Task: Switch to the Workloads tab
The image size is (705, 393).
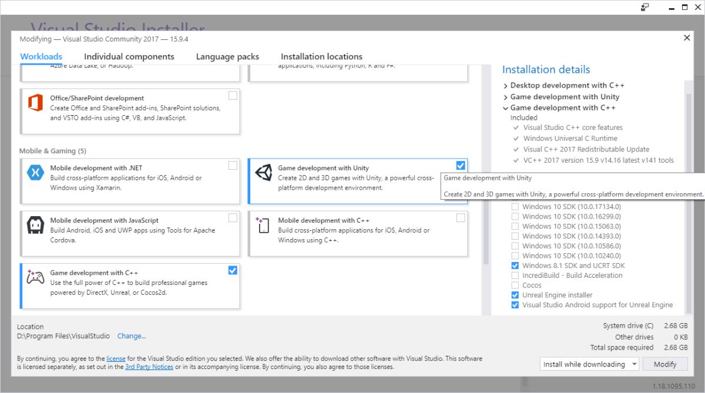Action: (41, 56)
